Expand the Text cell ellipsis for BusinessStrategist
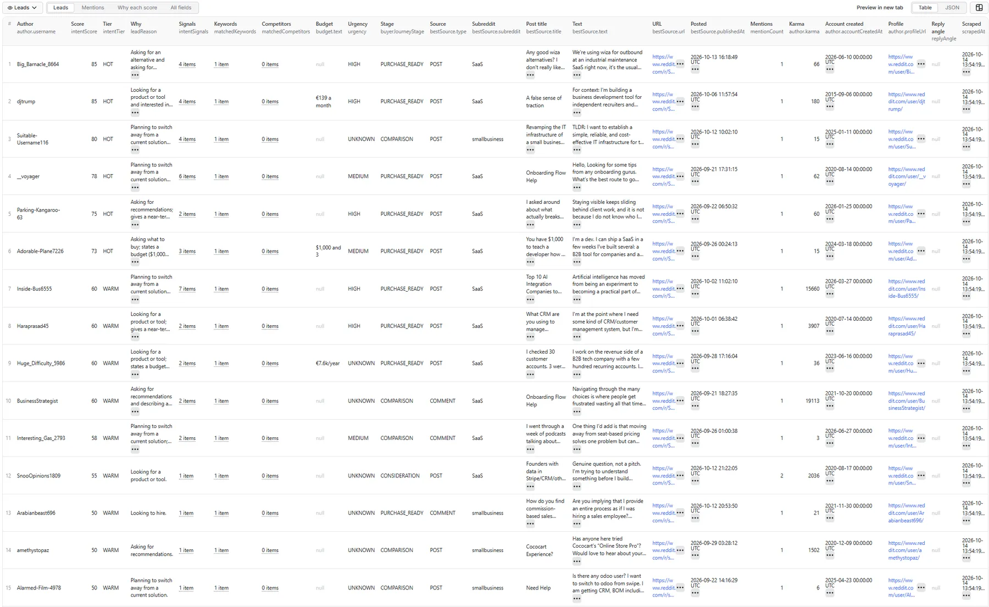The height and width of the screenshot is (607, 989). coord(577,412)
